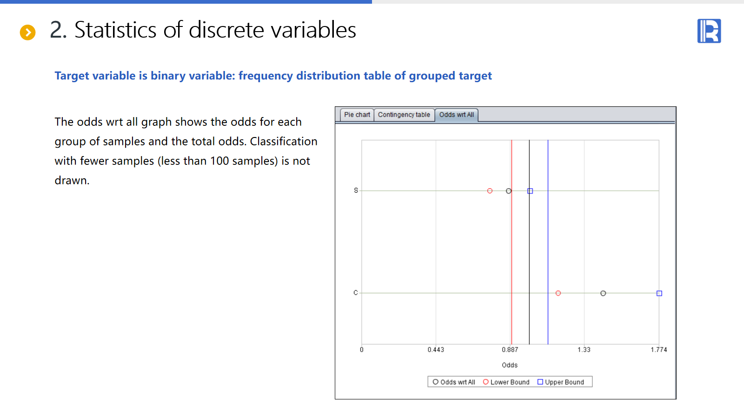The height and width of the screenshot is (418, 744).
Task: Click the blue subtitle about binary target variable
Action: pyautogui.click(x=273, y=76)
